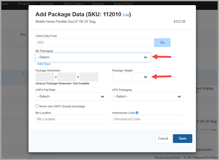Open the Package Weight unit dropdown
This screenshot has height=160, width=219.
(x=142, y=77)
